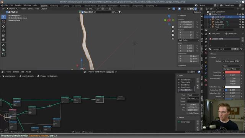The height and width of the screenshot is (138, 245).
Task: Click the Location Z 11.881 cm field
Action: [x=186, y=27]
